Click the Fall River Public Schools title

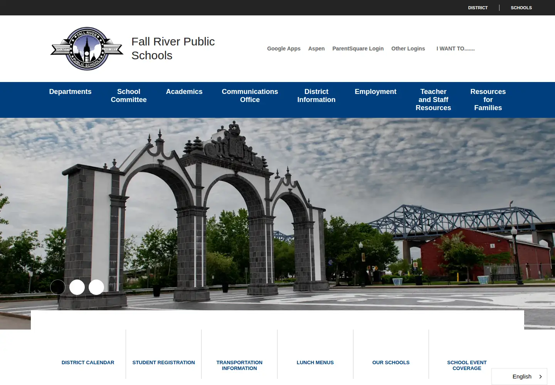point(173,49)
